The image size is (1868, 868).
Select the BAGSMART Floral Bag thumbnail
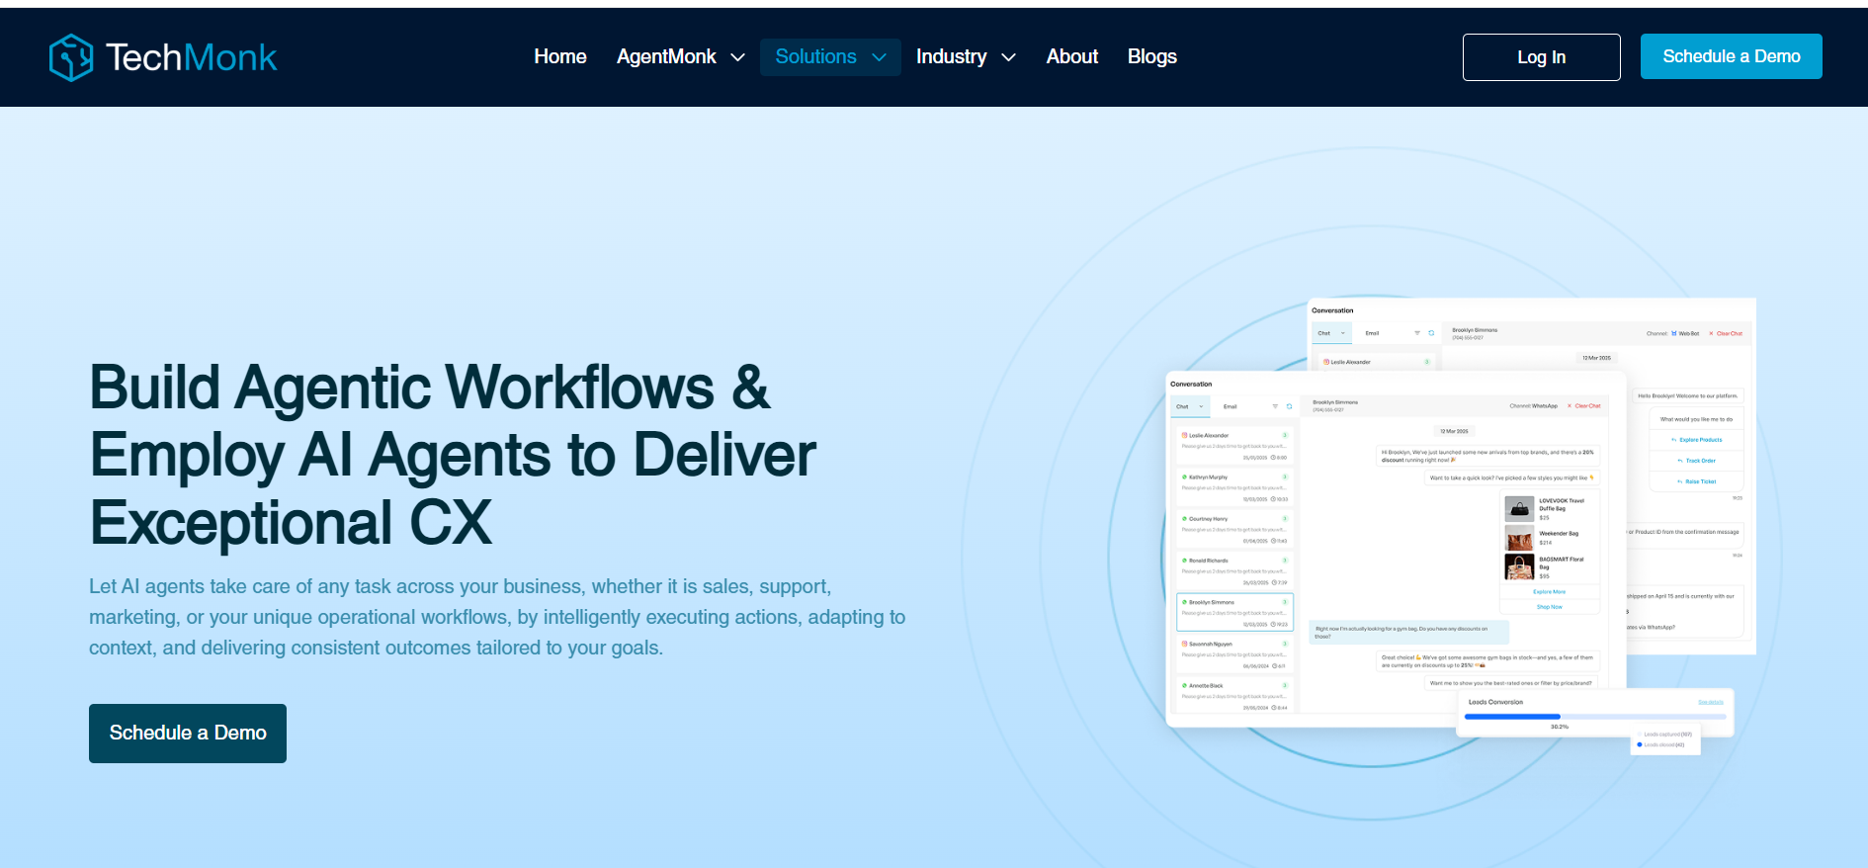pos(1519,566)
